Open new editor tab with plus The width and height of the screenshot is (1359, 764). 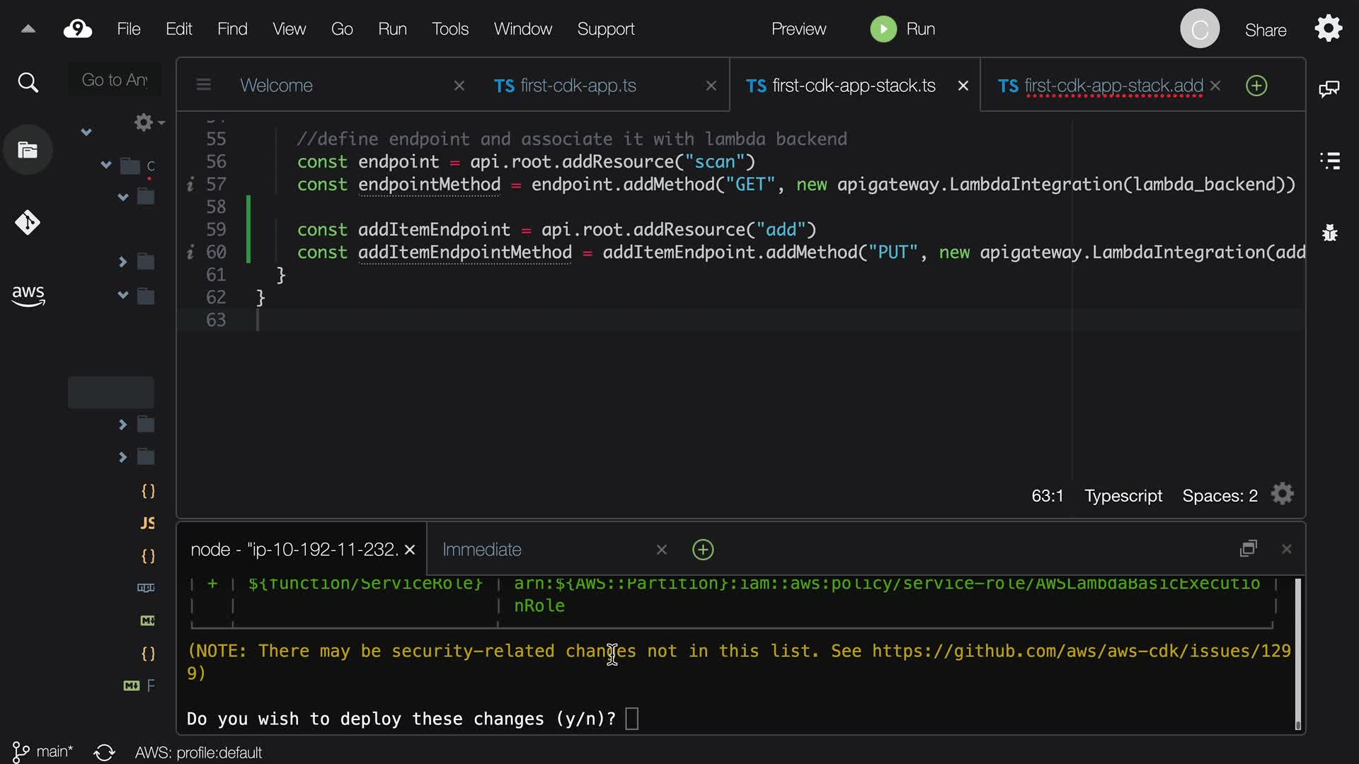click(1256, 86)
